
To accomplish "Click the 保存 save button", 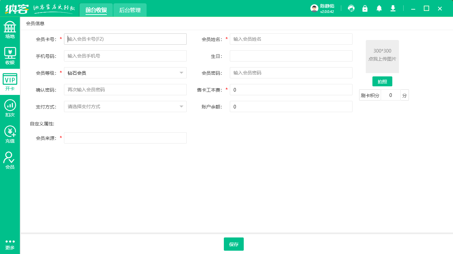I will [x=234, y=244].
